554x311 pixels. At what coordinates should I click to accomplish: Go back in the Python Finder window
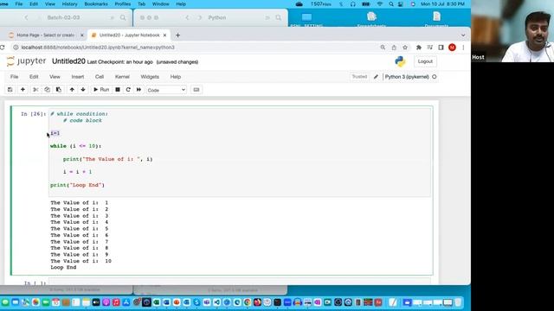coord(188,17)
